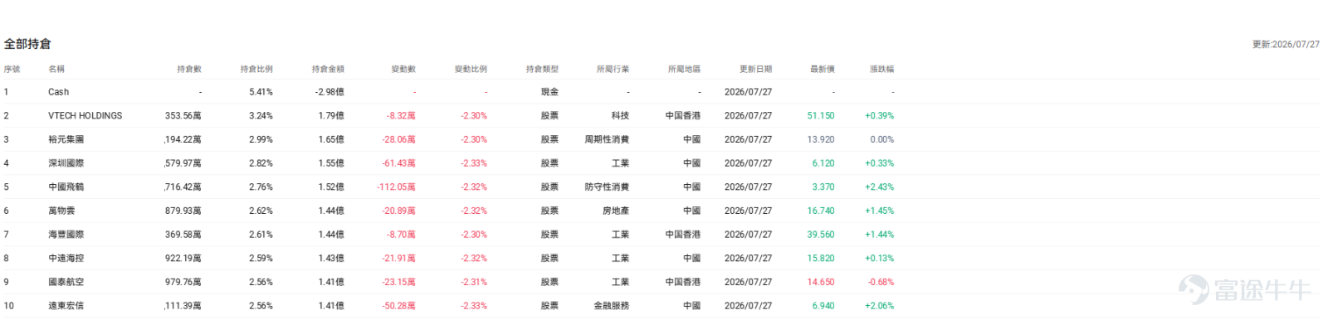
Task: Select the 979.76萬 holding quantity
Action: pyautogui.click(x=183, y=282)
